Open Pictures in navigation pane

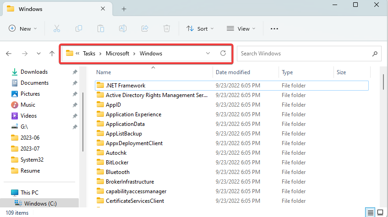(30, 94)
